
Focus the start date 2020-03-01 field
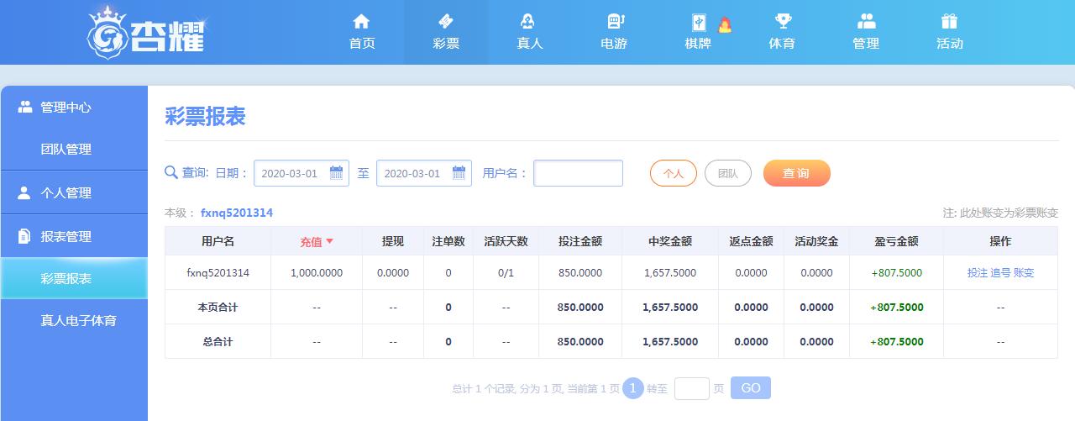(x=302, y=173)
